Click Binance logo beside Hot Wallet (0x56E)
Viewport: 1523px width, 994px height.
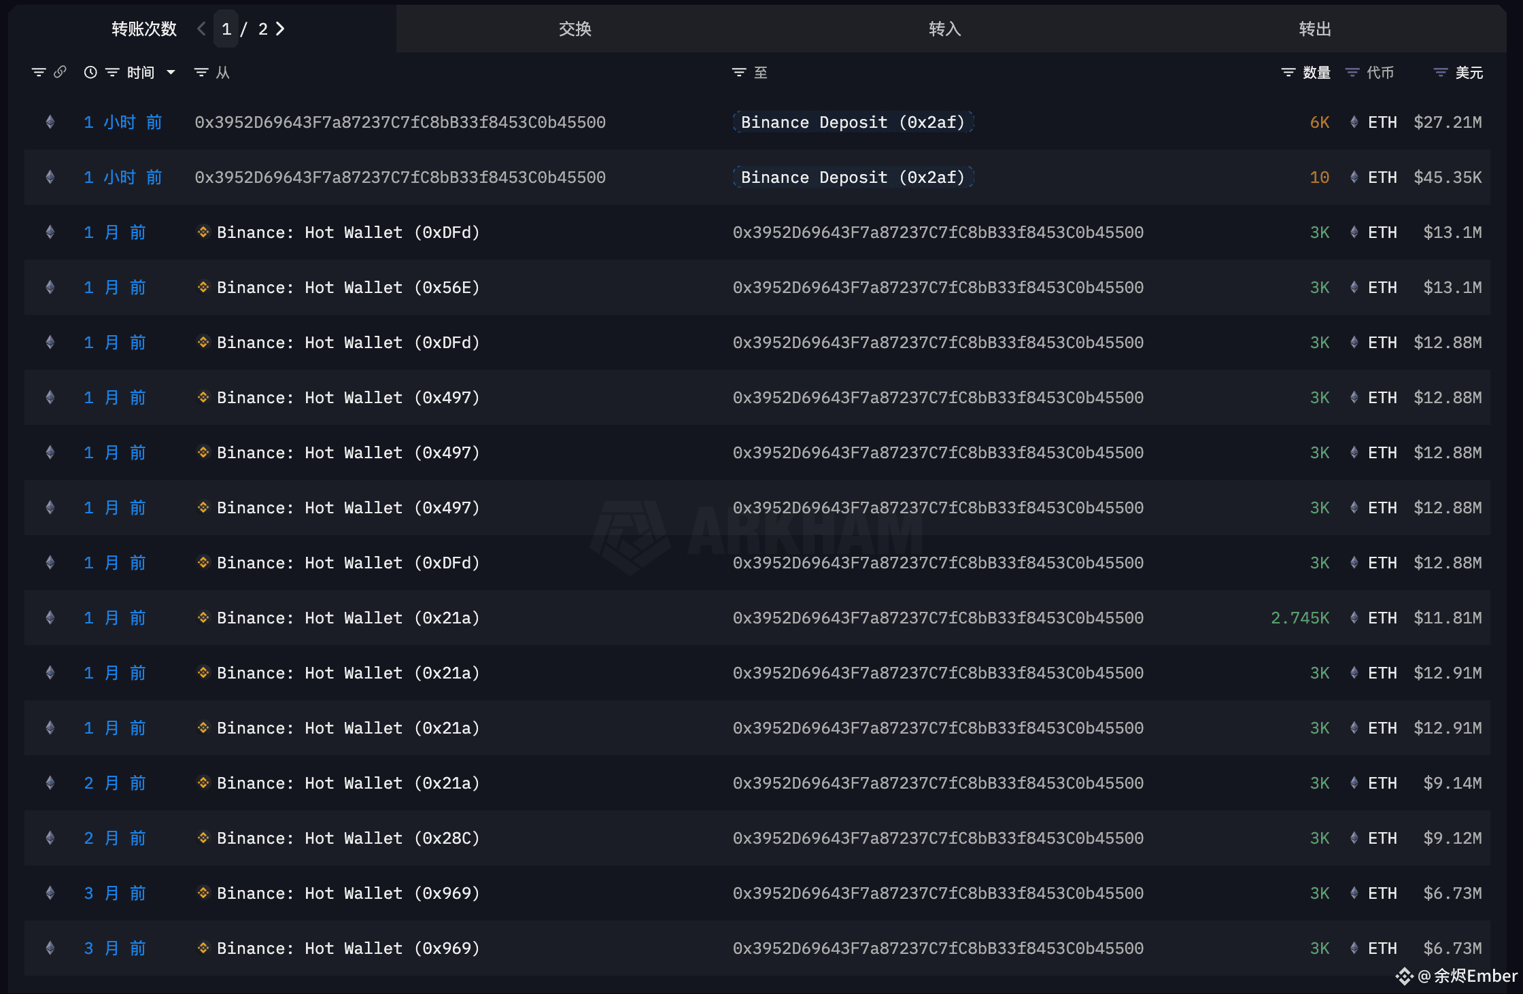pyautogui.click(x=203, y=287)
